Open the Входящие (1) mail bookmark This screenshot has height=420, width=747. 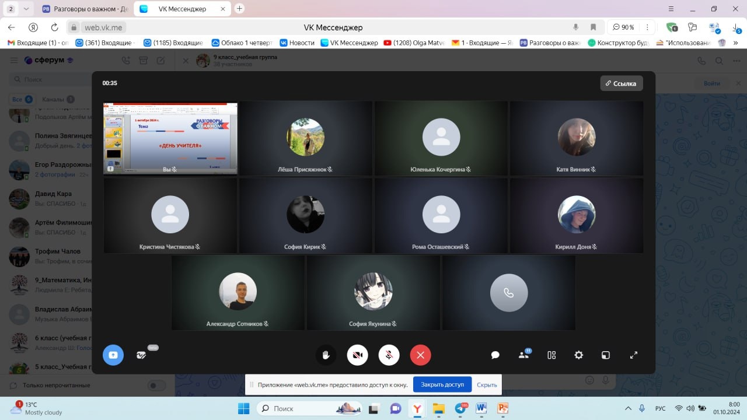[37, 43]
